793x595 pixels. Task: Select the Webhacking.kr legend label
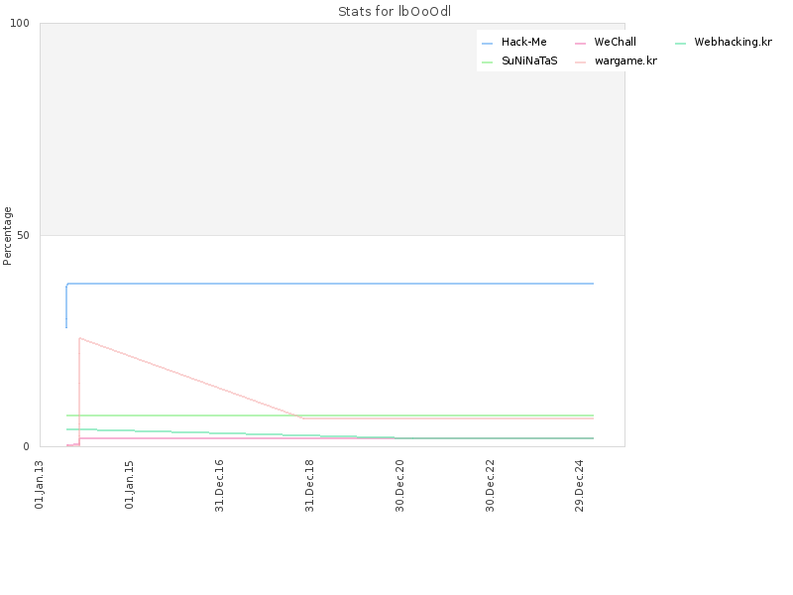coord(733,42)
